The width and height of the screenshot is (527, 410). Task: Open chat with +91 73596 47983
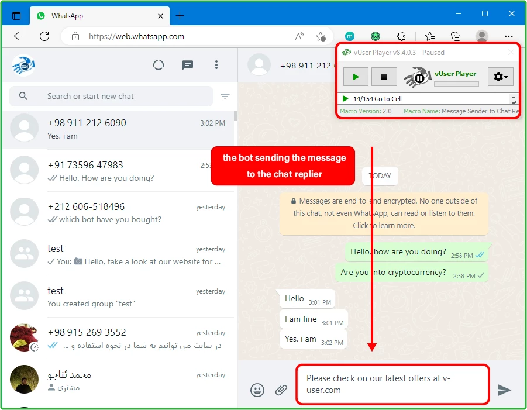[118, 171]
